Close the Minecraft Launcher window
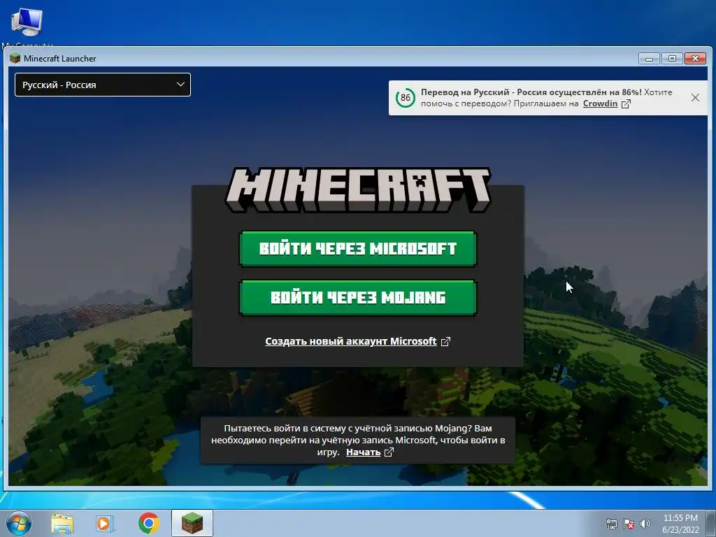The width and height of the screenshot is (716, 537). 695,59
